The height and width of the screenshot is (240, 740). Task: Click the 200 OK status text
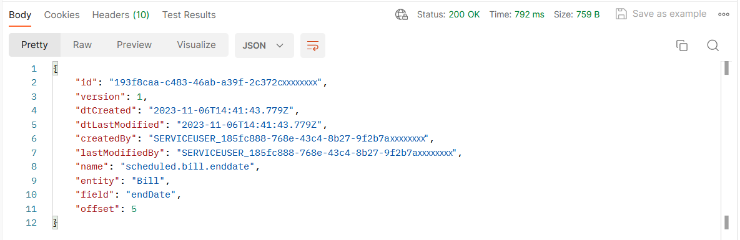tap(464, 14)
